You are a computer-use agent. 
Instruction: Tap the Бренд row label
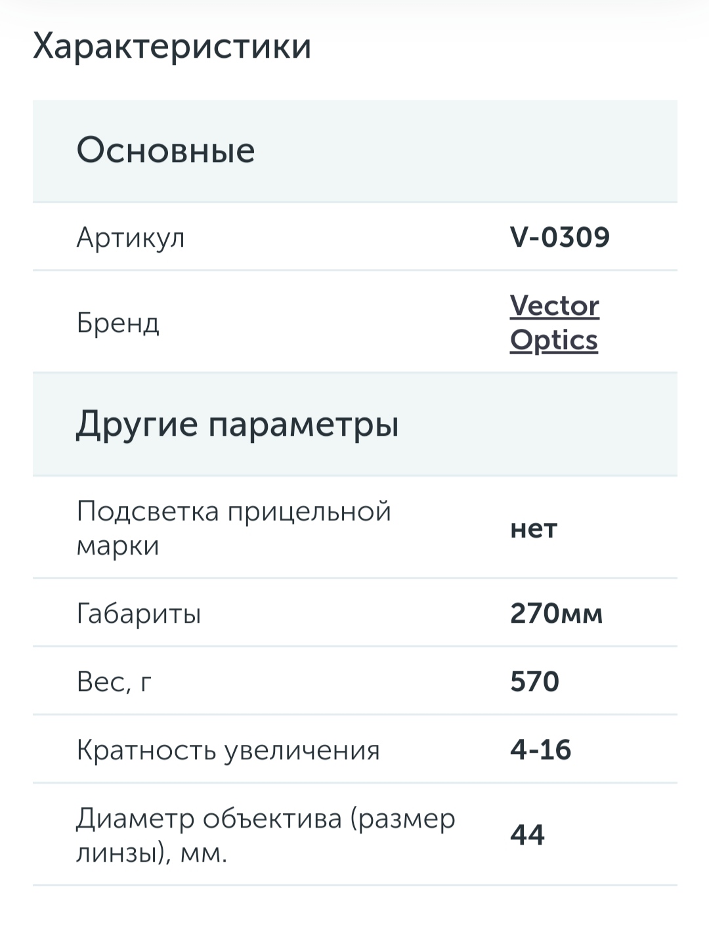coord(118,323)
